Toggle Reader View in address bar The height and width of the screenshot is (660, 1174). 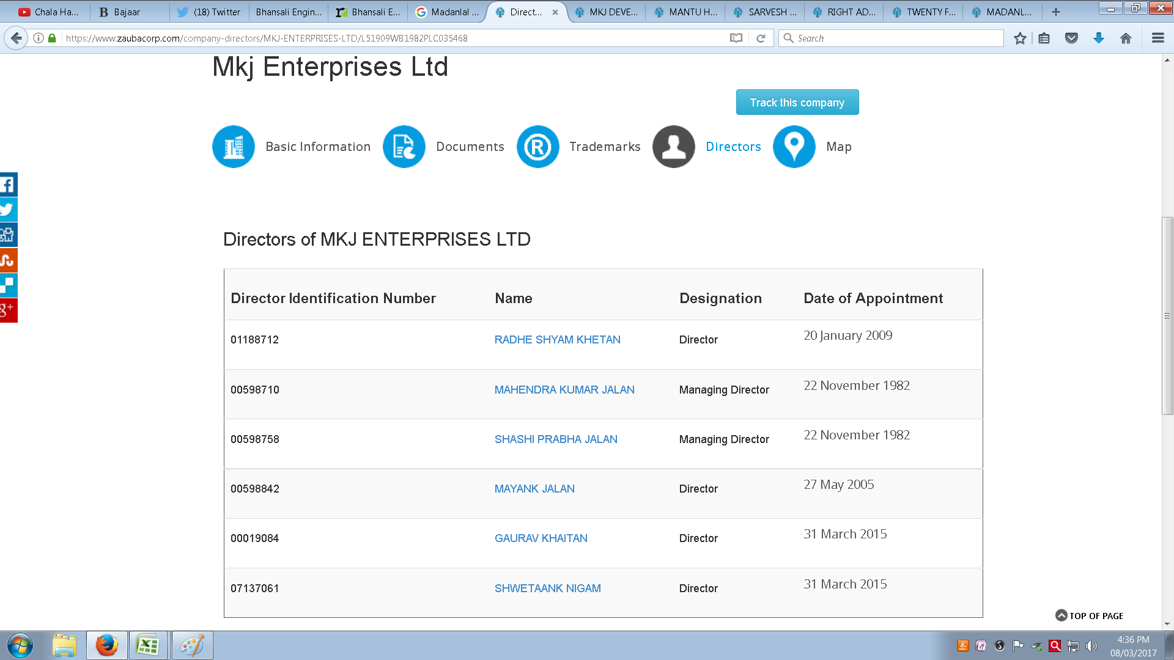[x=736, y=38]
